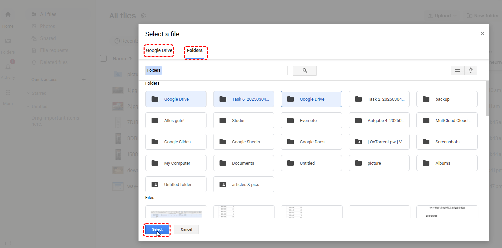Add a Quick access item with plus
This screenshot has width=502, height=248.
pos(84,80)
